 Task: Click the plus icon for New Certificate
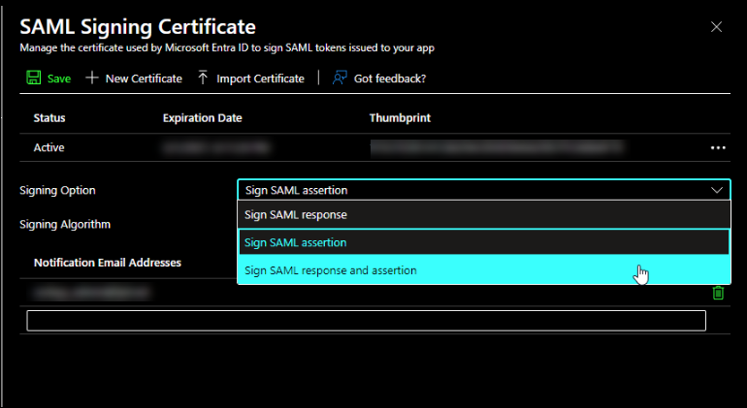pos(92,78)
